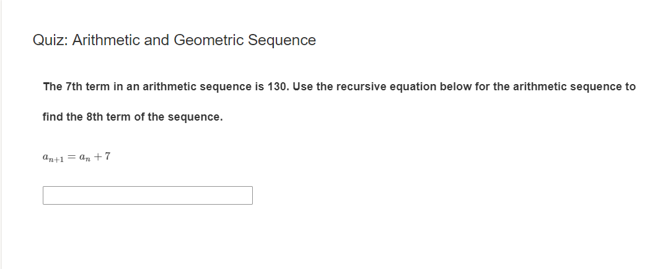Click the word "Sequence" in the quiz title
This screenshot has width=668, height=269.
coord(282,41)
